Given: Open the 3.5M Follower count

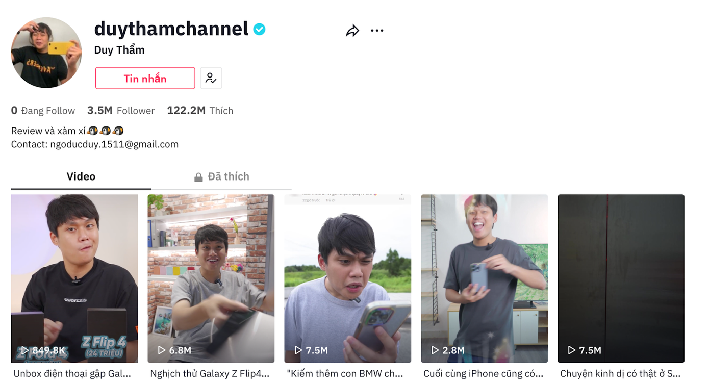Looking at the screenshot, I should 121,110.
